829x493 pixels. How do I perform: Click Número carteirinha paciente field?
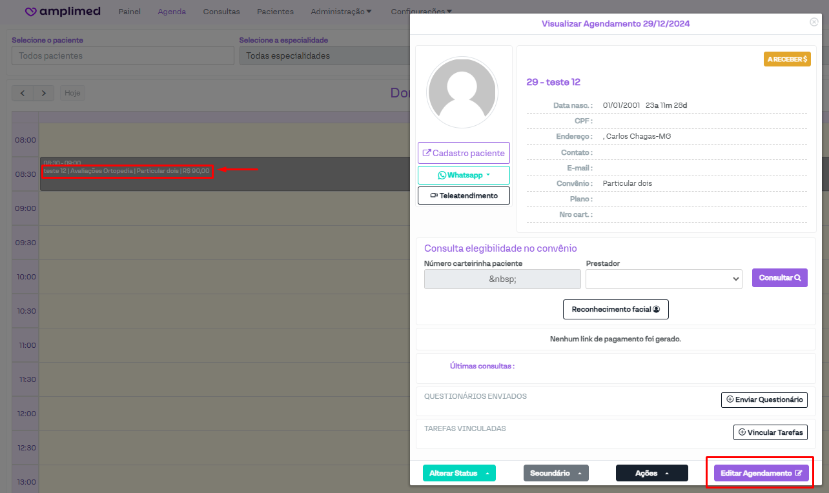pyautogui.click(x=502, y=279)
